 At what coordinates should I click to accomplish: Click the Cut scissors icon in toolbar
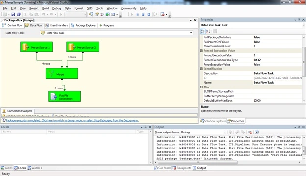(x=25, y=14)
